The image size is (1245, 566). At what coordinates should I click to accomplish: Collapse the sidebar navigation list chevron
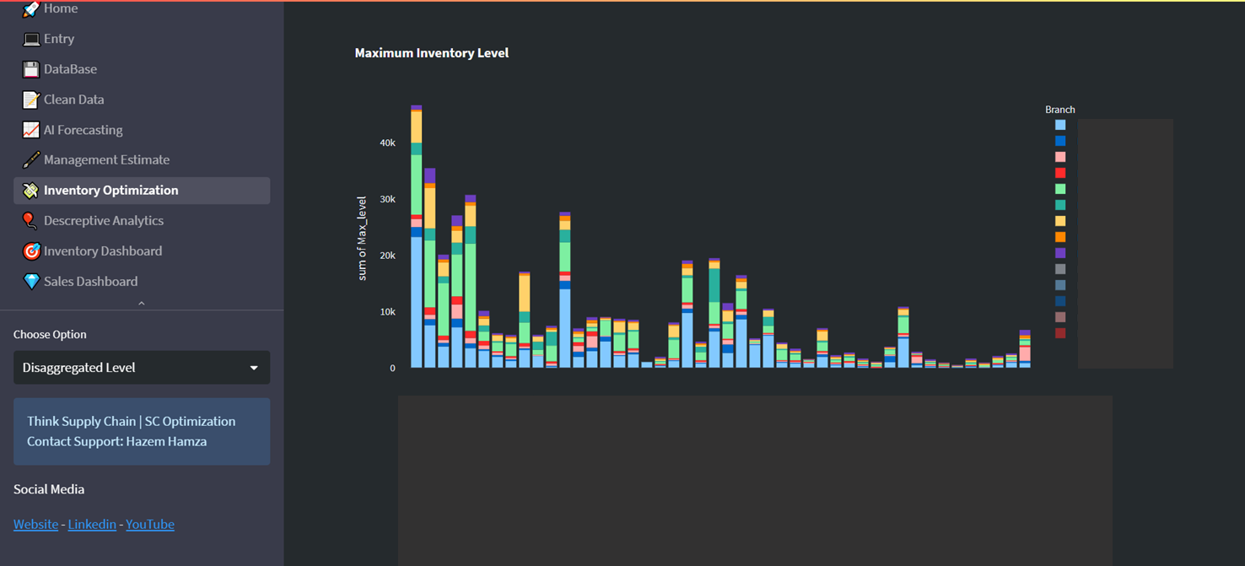(142, 303)
